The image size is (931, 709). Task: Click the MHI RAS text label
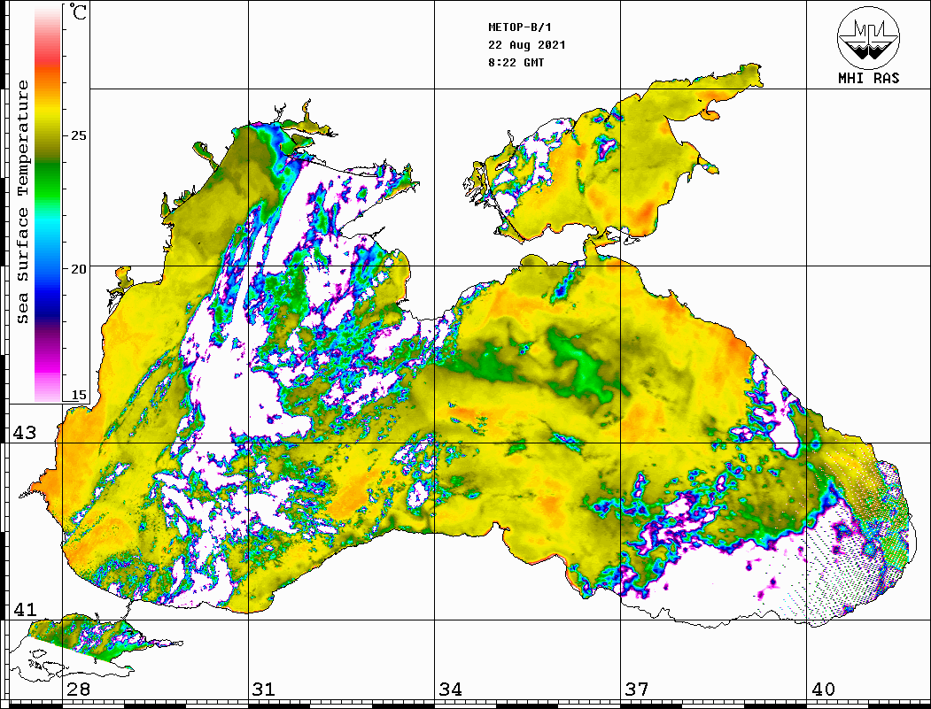pyautogui.click(x=868, y=78)
